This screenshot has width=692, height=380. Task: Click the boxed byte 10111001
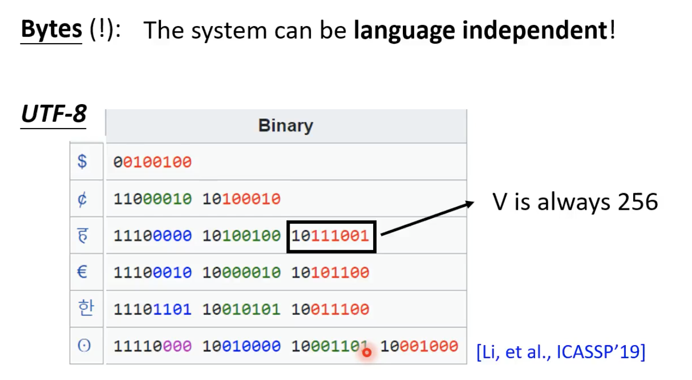click(331, 236)
